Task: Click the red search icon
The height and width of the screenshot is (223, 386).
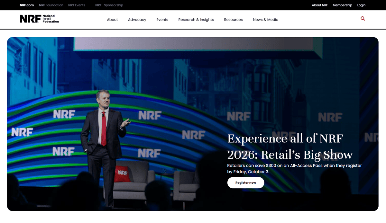Action: [x=363, y=19]
